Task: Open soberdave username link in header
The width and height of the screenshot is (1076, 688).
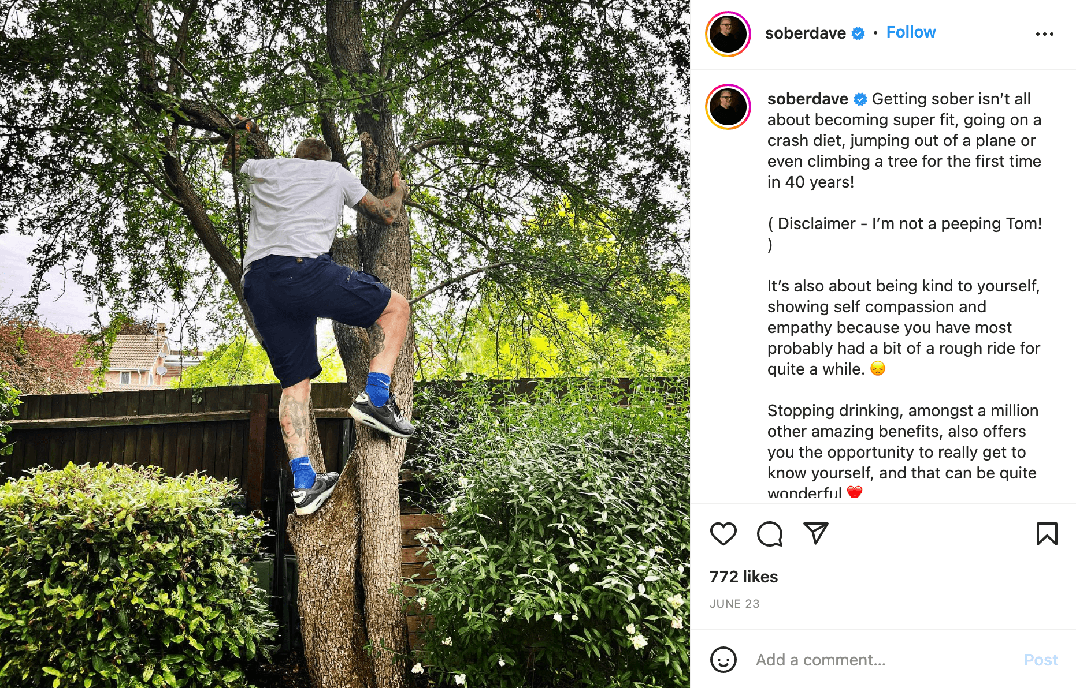Action: pos(805,33)
